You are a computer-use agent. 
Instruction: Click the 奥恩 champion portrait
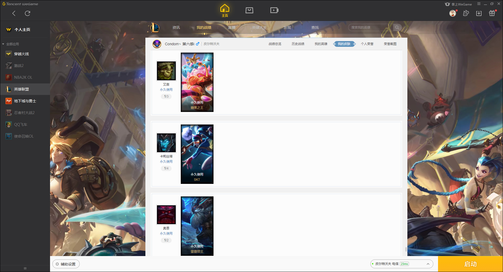coord(166,215)
